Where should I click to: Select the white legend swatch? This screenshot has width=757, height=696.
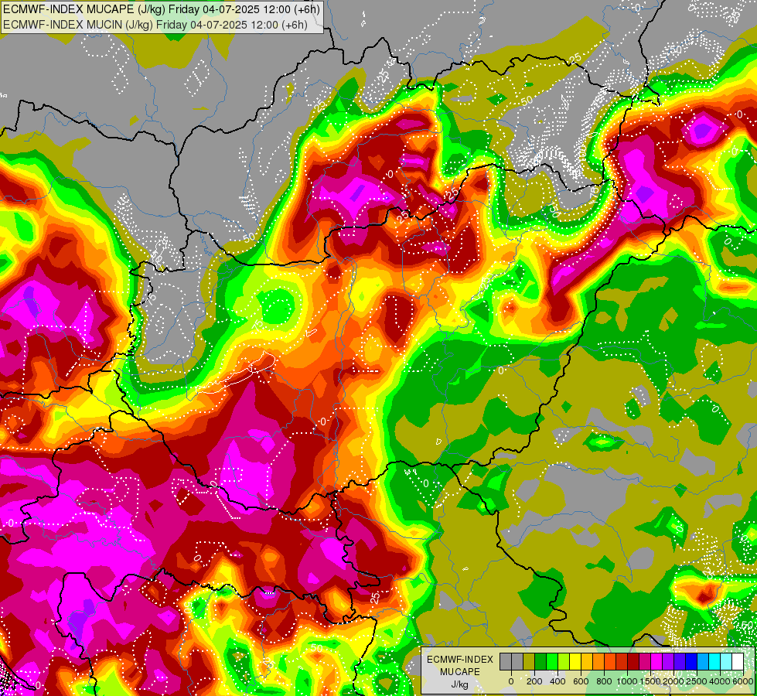pos(738,662)
